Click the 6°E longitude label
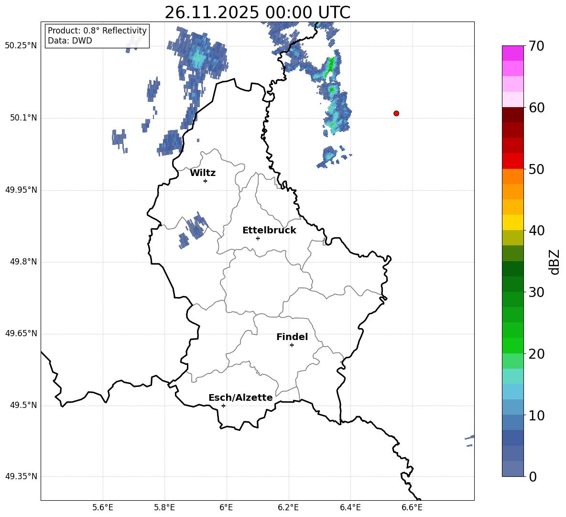This screenshot has width=566, height=517. pyautogui.click(x=226, y=507)
